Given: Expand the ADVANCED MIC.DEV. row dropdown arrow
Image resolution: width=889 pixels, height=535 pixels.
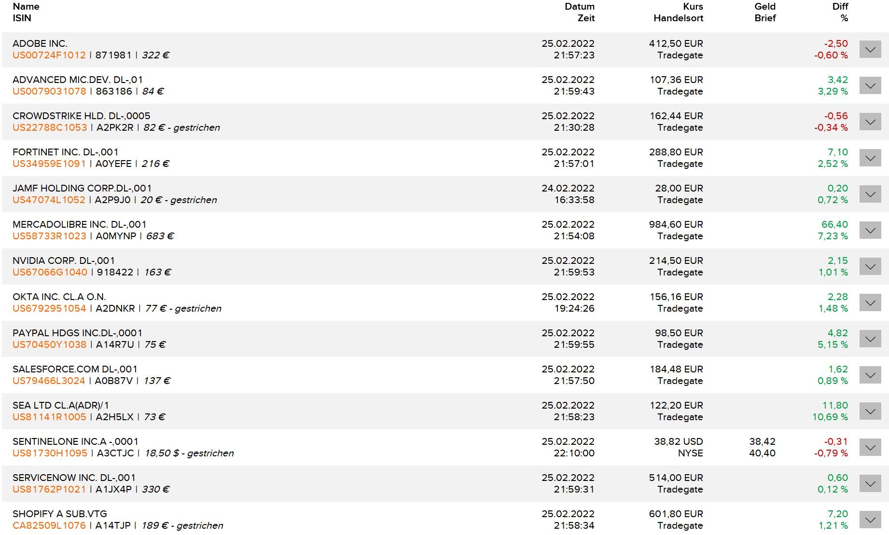Looking at the screenshot, I should [870, 85].
